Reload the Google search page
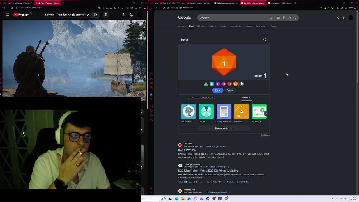 pos(164,8)
